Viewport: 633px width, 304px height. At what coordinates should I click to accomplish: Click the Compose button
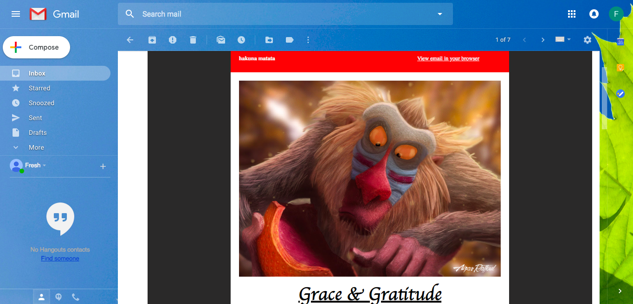point(36,47)
